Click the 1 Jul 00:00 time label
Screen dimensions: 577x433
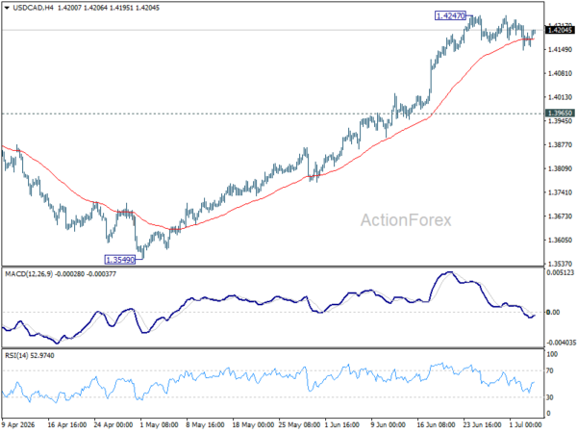525,425
